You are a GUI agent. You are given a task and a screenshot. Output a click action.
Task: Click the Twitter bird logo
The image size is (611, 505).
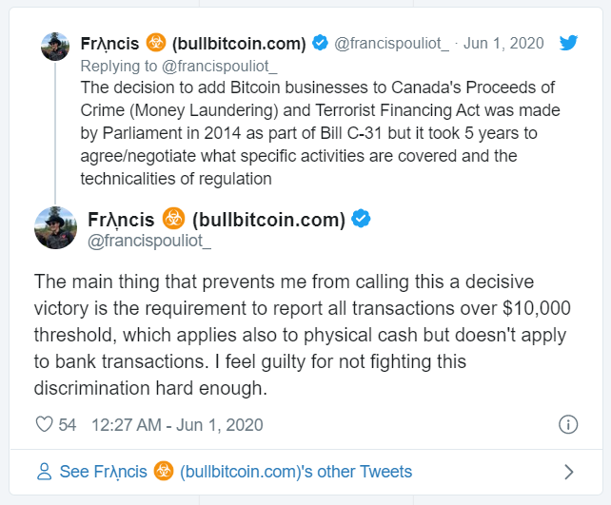click(x=569, y=44)
